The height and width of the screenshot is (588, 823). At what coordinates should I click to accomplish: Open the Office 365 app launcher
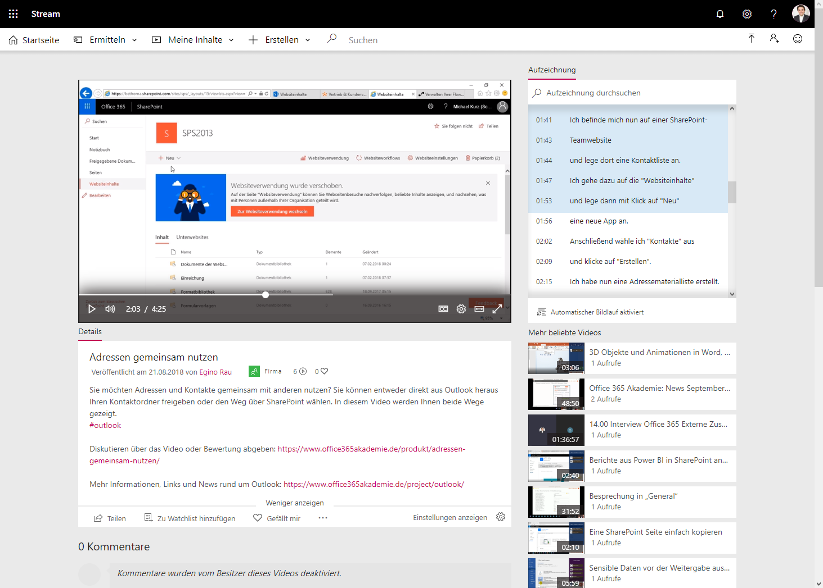14,14
